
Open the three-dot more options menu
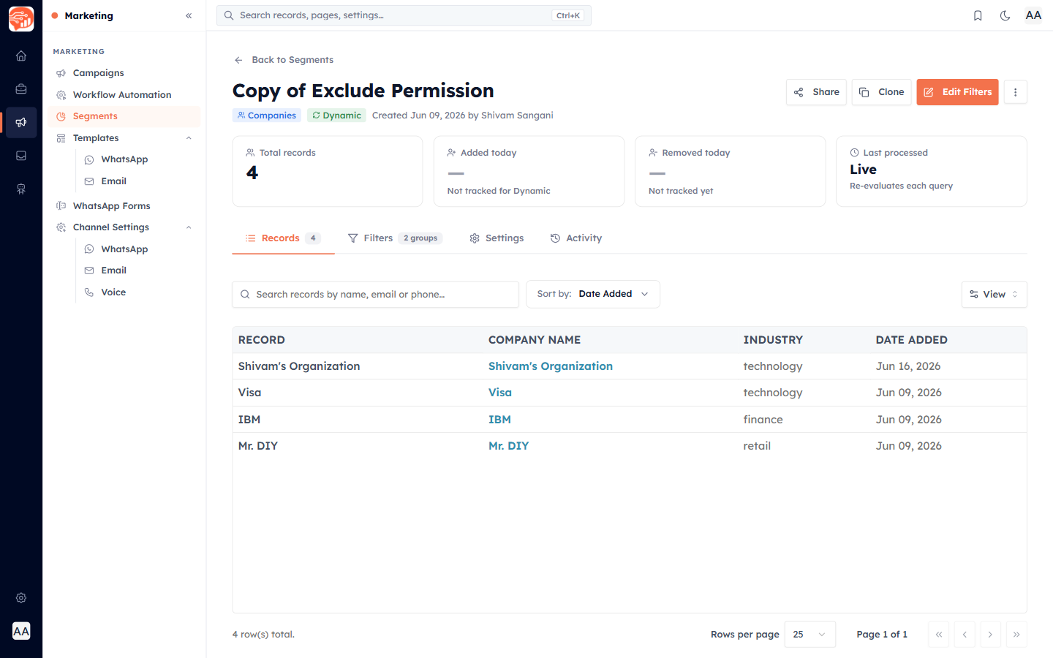(1015, 92)
